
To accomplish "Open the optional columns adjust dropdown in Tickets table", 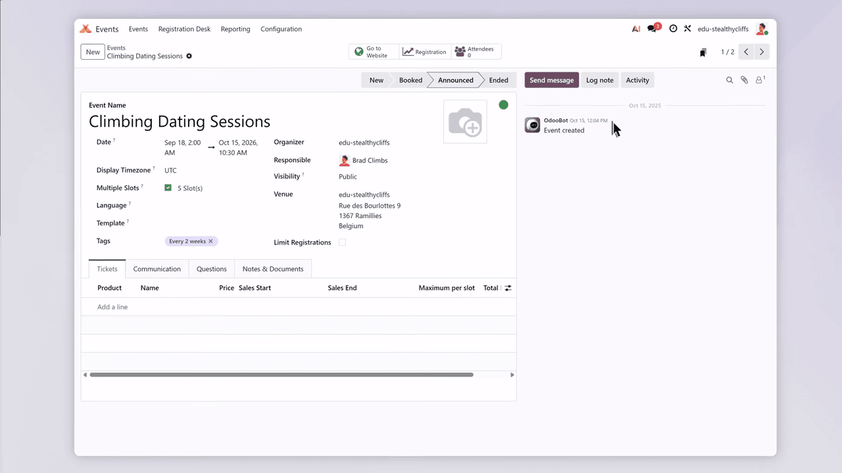I will pyautogui.click(x=508, y=288).
